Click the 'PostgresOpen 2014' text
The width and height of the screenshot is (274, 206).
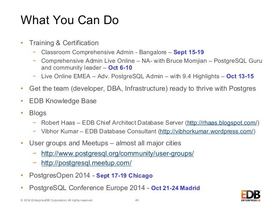coord(60,175)
